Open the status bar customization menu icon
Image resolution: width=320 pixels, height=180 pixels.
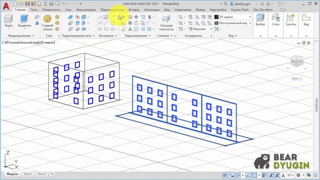(x=315, y=175)
